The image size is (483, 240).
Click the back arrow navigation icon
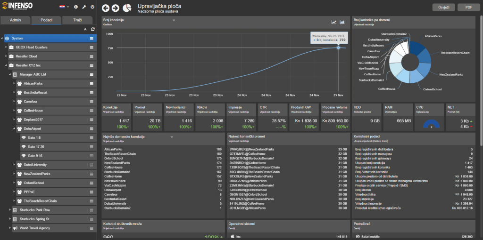pyautogui.click(x=106, y=8)
